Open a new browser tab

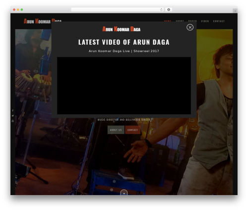[x=235, y=11]
